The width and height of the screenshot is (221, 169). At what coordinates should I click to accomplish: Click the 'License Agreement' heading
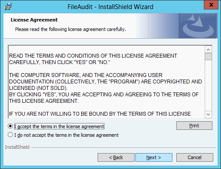click(x=34, y=20)
